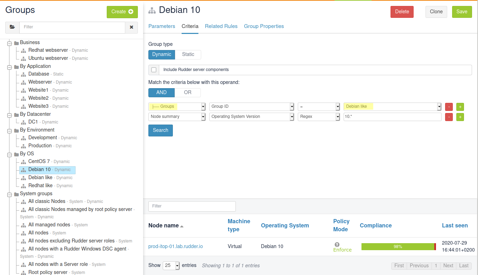Click the X icon to clear the group filter
The height and width of the screenshot is (275, 478).
pos(131,27)
